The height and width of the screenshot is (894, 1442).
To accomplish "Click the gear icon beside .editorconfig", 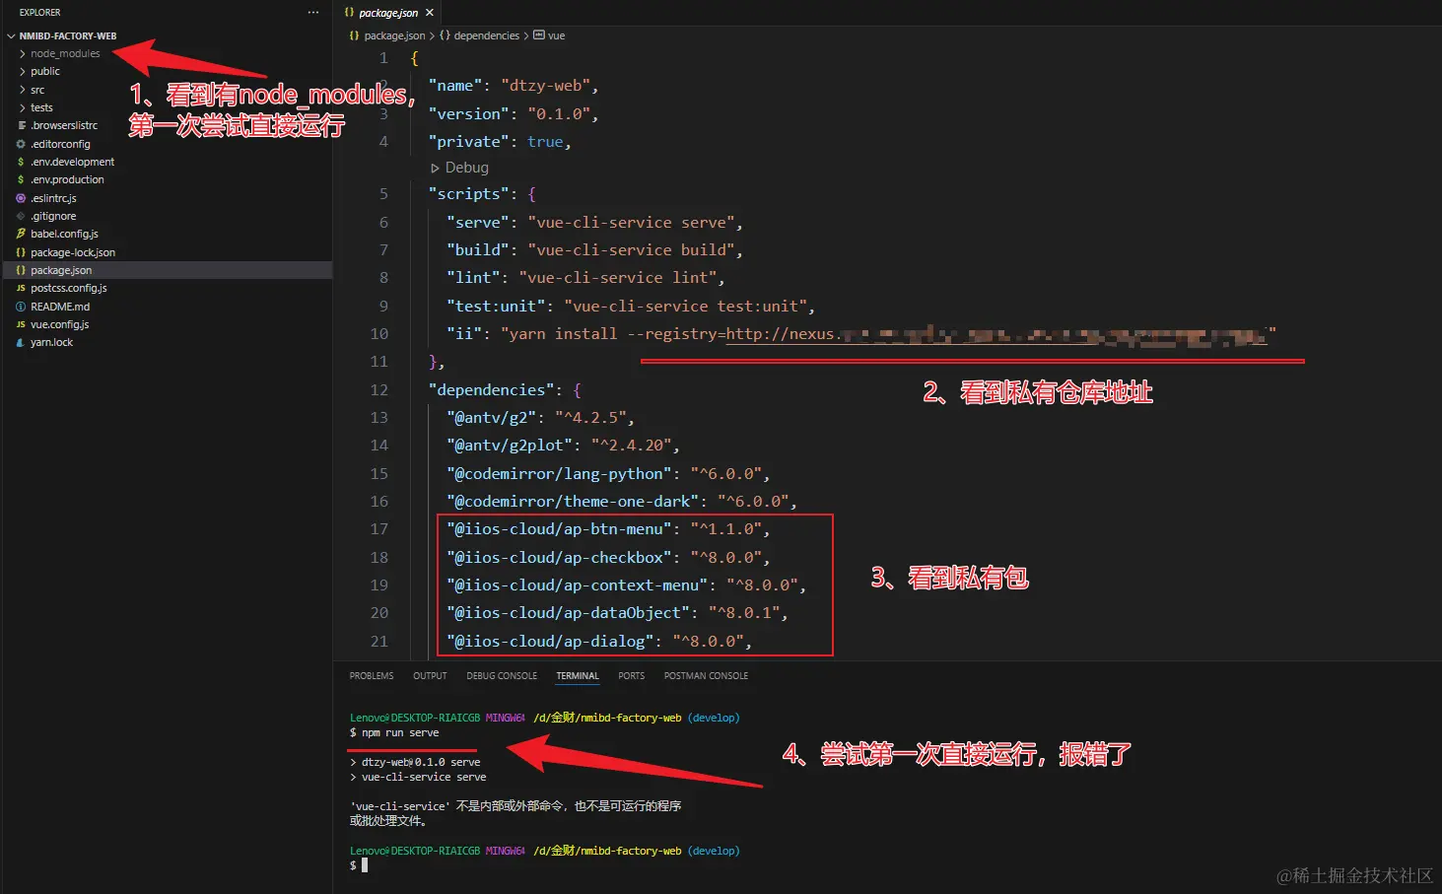I will coord(21,144).
